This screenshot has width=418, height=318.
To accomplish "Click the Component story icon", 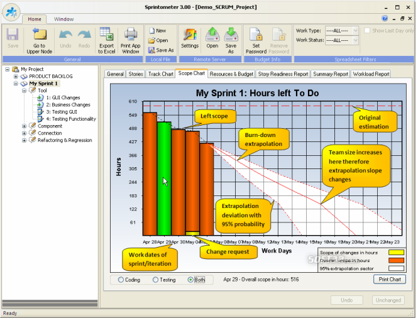I will pyautogui.click(x=33, y=126).
